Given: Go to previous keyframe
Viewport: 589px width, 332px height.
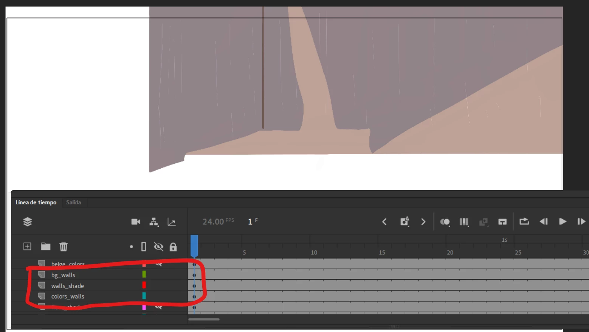Looking at the screenshot, I should point(384,222).
